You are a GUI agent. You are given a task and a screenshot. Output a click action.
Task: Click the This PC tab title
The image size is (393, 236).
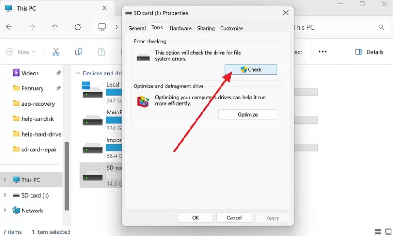(26, 8)
